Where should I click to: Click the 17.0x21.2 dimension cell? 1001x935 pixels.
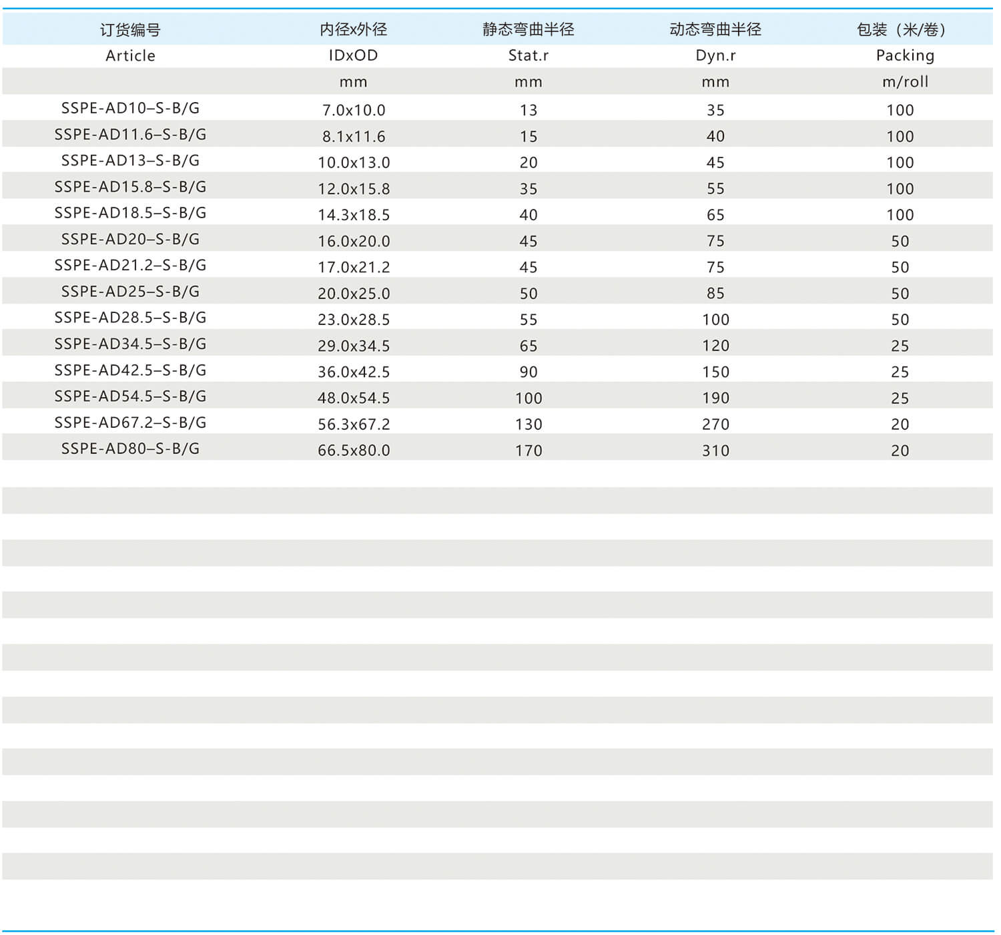[354, 268]
